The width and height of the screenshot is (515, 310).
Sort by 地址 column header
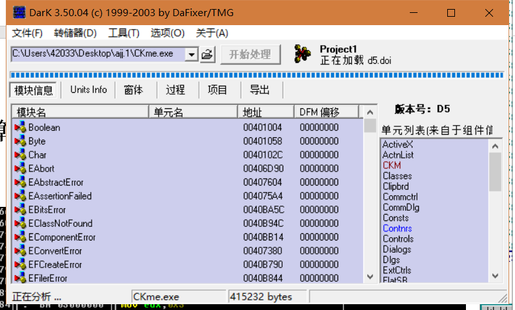[266, 112]
